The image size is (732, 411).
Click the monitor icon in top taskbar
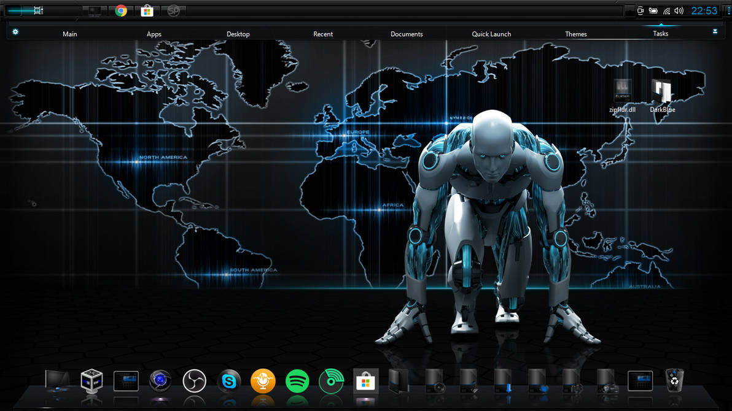tap(95, 10)
